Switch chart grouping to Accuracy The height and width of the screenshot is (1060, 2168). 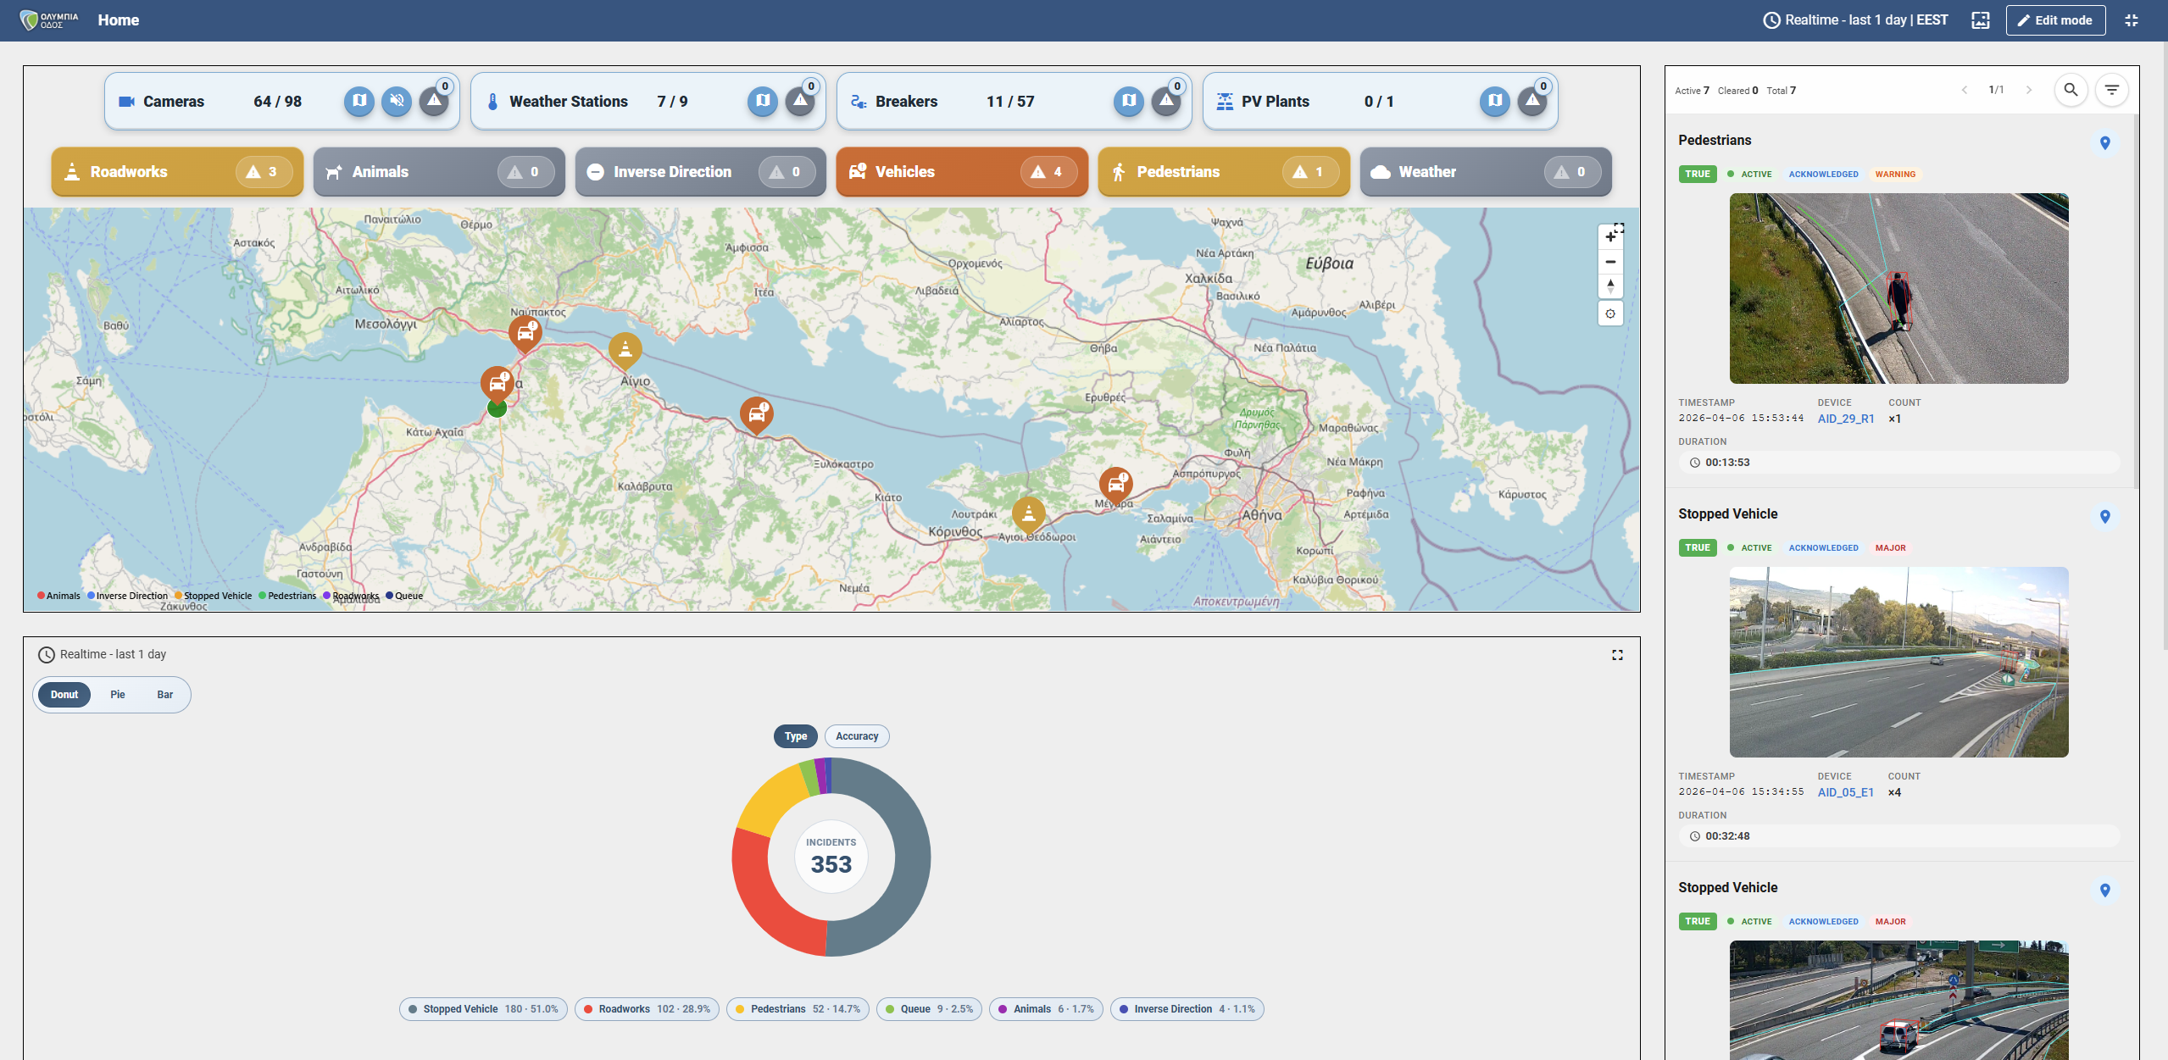[856, 736]
